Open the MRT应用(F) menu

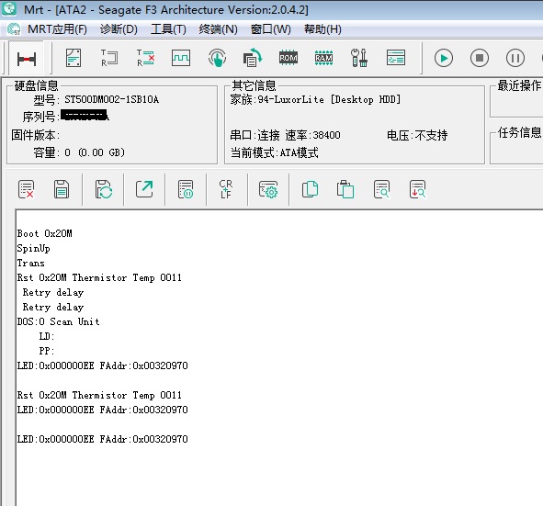[x=57, y=29]
